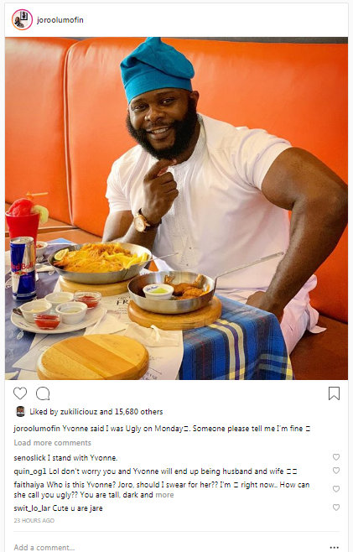Viewport: 353px width, 552px height.
Task: Like senoslick's comment heart
Action: [x=336, y=457]
